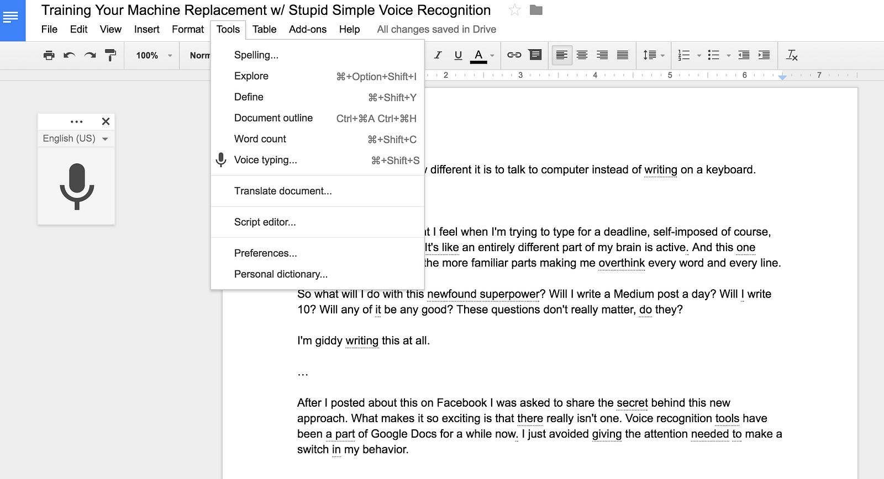
Task: Choose Translate document... from the Tools menu
Action: (x=318, y=191)
